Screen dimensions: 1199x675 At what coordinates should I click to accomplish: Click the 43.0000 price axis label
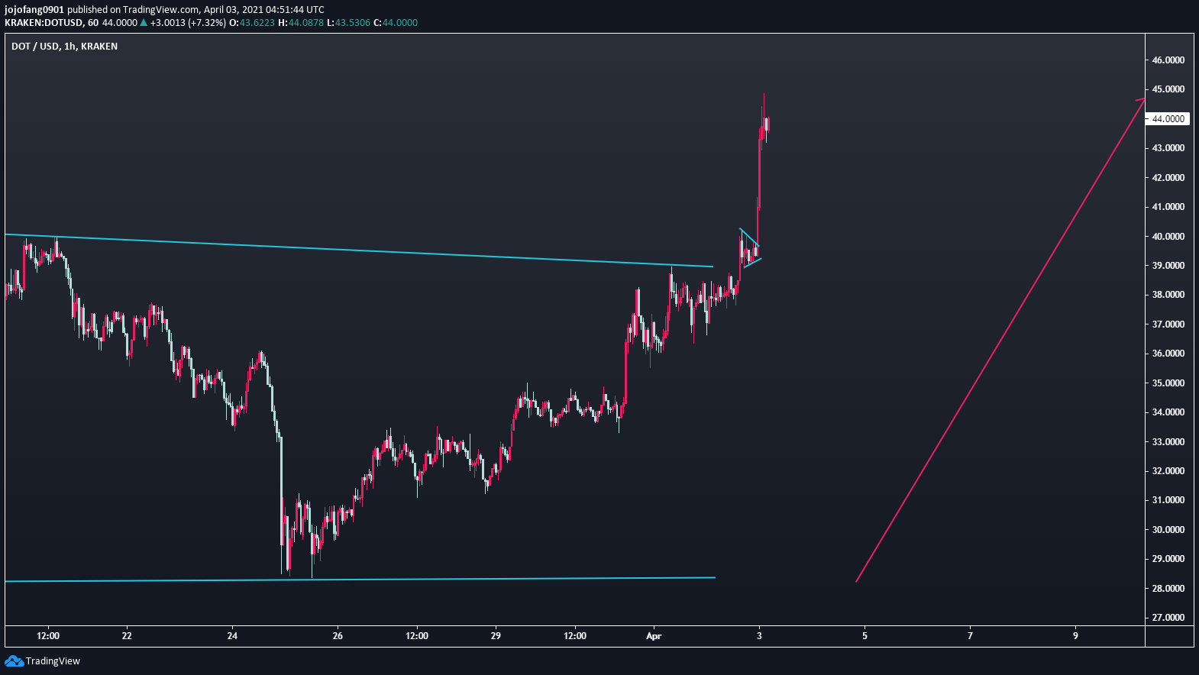[1168, 148]
